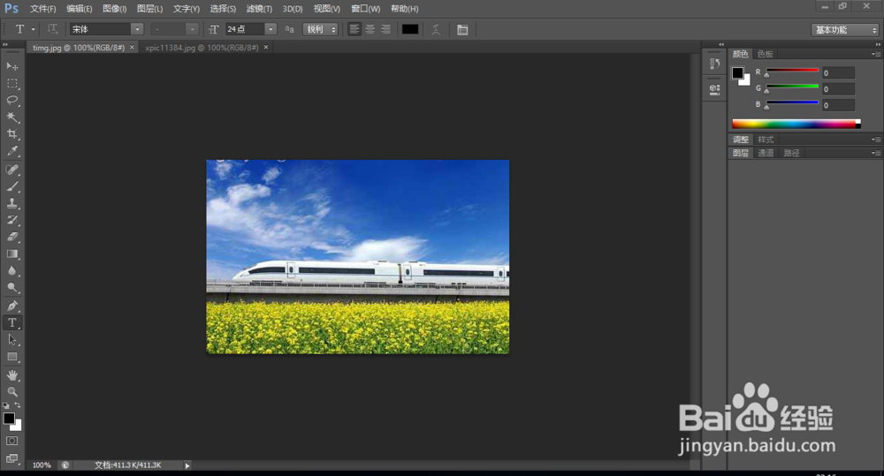Select the Eraser tool

11,238
